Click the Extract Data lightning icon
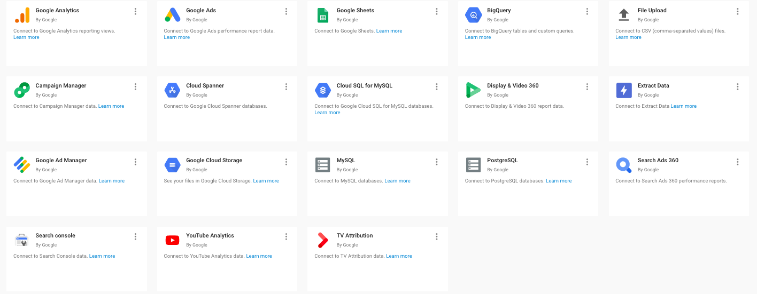Screen dimensions: 757x294 coord(624,90)
